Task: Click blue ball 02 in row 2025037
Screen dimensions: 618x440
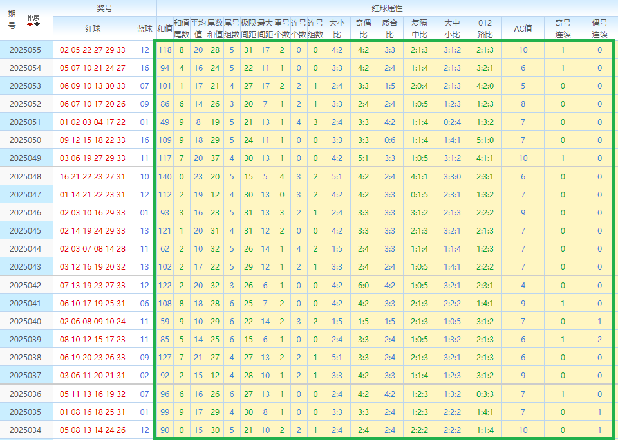Action: (x=145, y=376)
